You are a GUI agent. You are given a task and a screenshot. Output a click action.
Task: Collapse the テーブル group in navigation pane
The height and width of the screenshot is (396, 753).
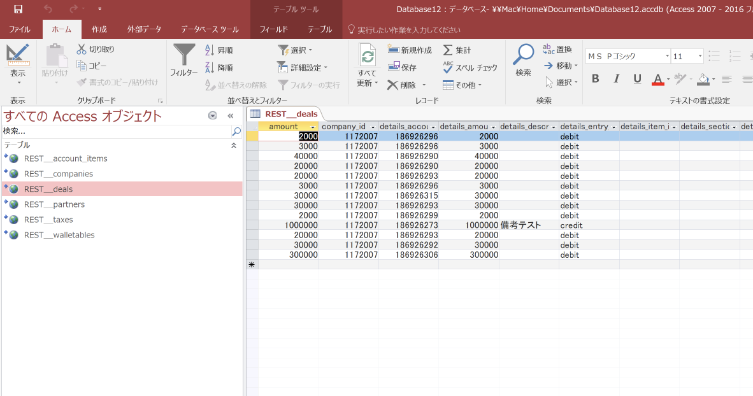coord(234,145)
